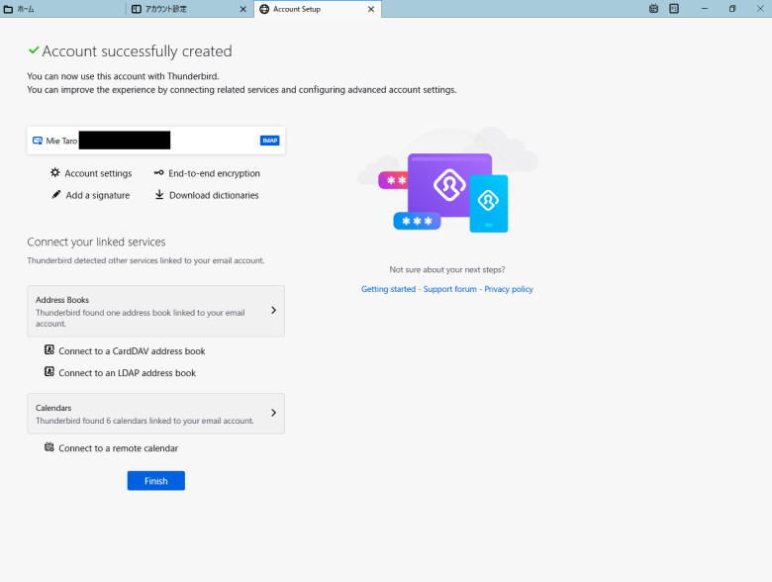The height and width of the screenshot is (582, 772).
Task: Open the Getting started link
Action: pyautogui.click(x=388, y=289)
